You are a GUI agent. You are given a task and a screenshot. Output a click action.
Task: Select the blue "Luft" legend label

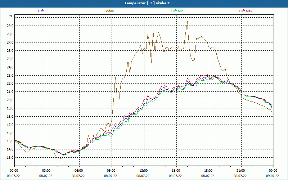coord(41,11)
